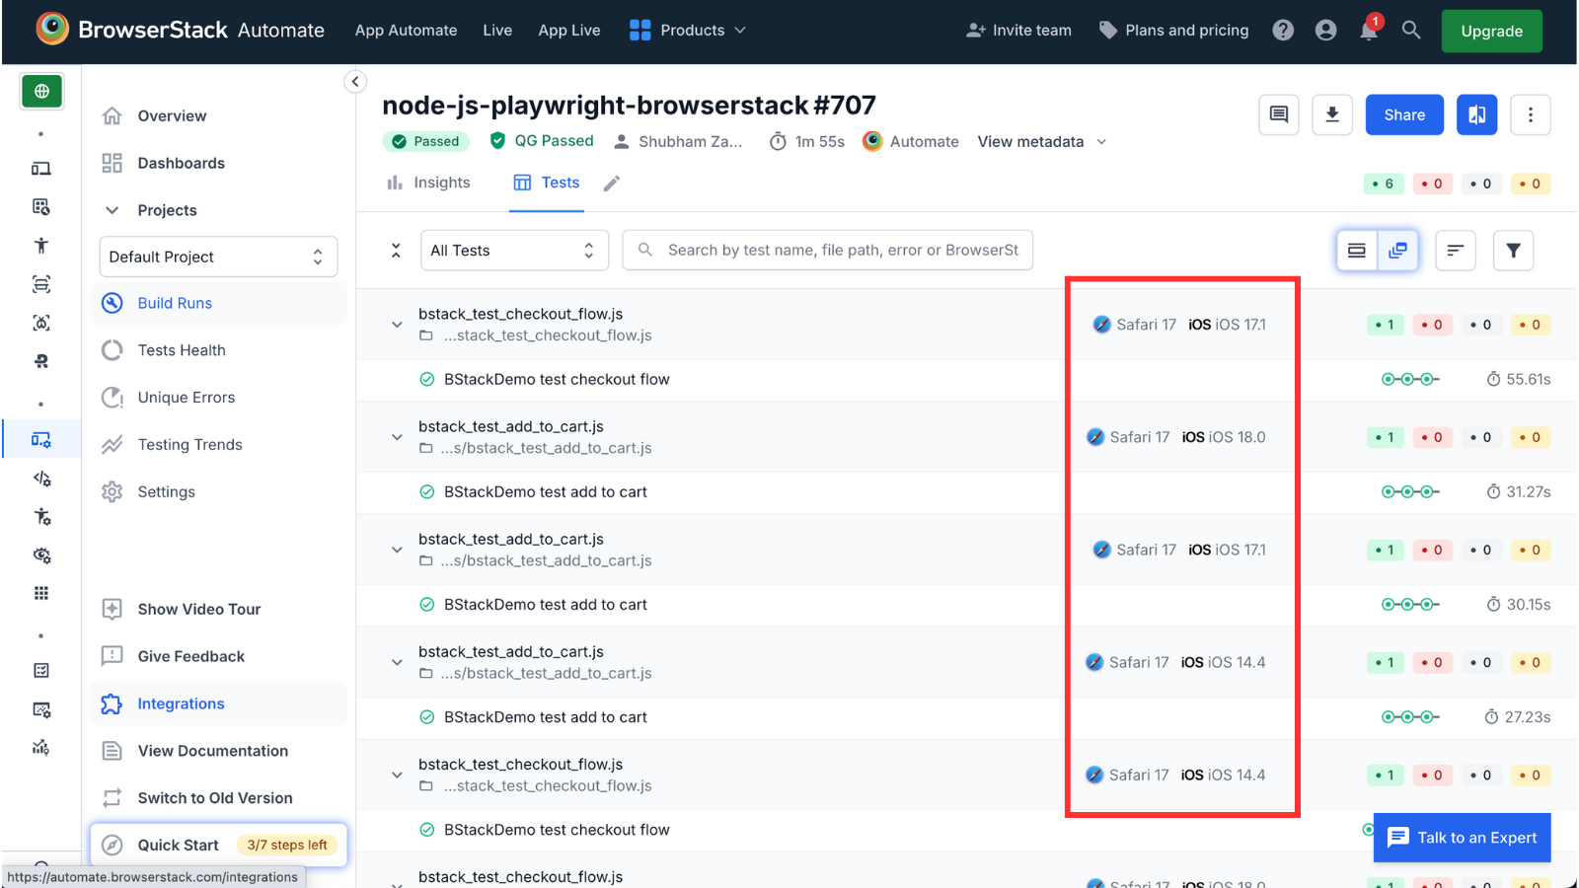Collapse the Projects section

113,210
